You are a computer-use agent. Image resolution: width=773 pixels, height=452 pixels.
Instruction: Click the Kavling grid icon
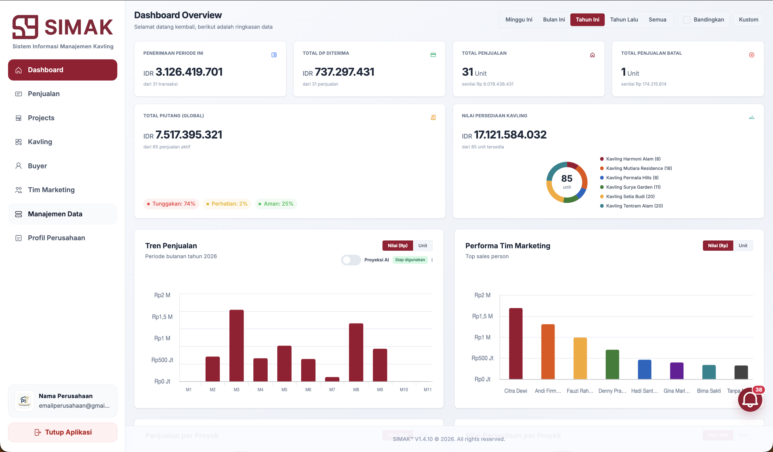point(19,142)
